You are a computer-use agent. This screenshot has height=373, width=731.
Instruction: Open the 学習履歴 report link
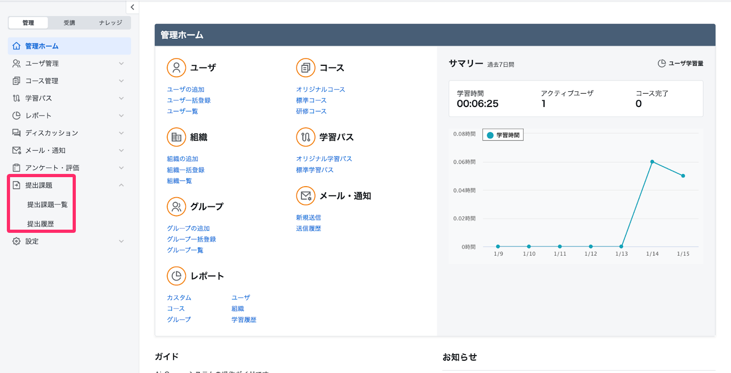click(244, 320)
